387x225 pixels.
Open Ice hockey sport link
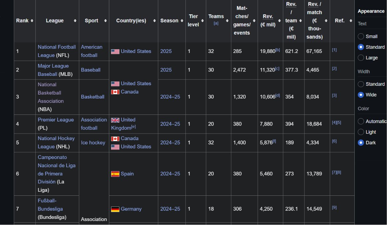(93, 142)
